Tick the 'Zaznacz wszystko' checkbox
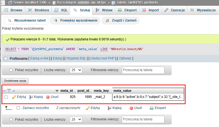Screen dimensions: 219x127 [18, 108]
